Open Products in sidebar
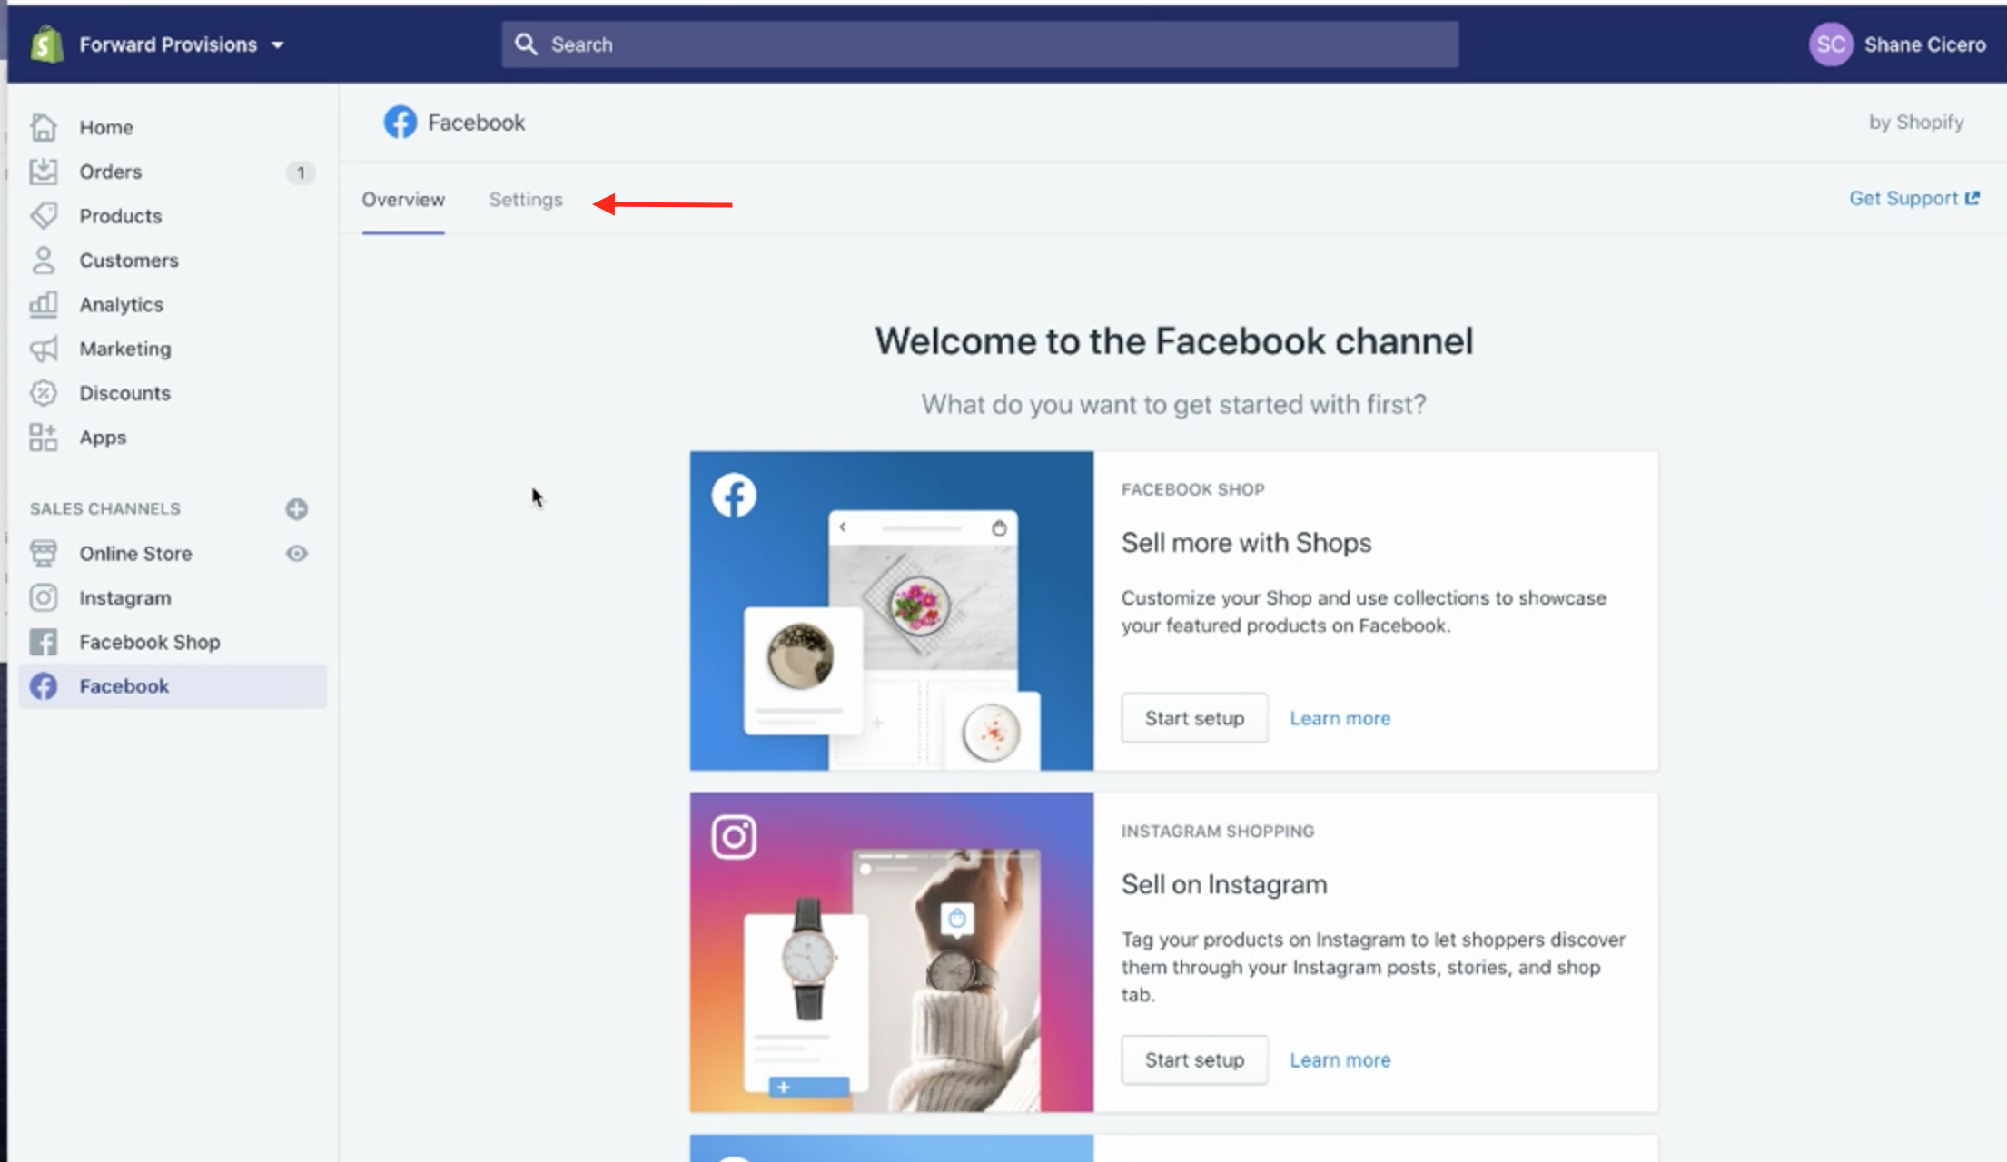The height and width of the screenshot is (1162, 2007). pyautogui.click(x=120, y=216)
